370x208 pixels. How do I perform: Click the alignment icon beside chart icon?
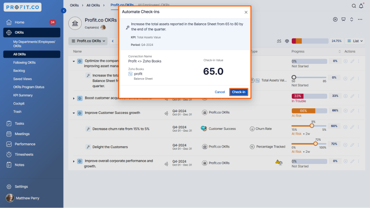tap(287, 41)
